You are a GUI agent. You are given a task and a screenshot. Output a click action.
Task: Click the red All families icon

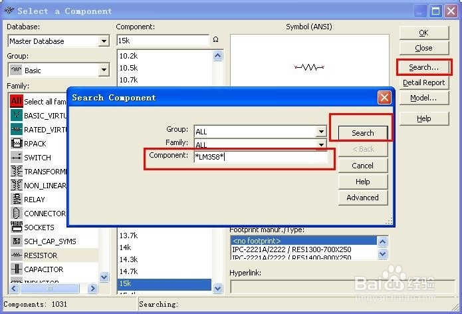click(17, 101)
